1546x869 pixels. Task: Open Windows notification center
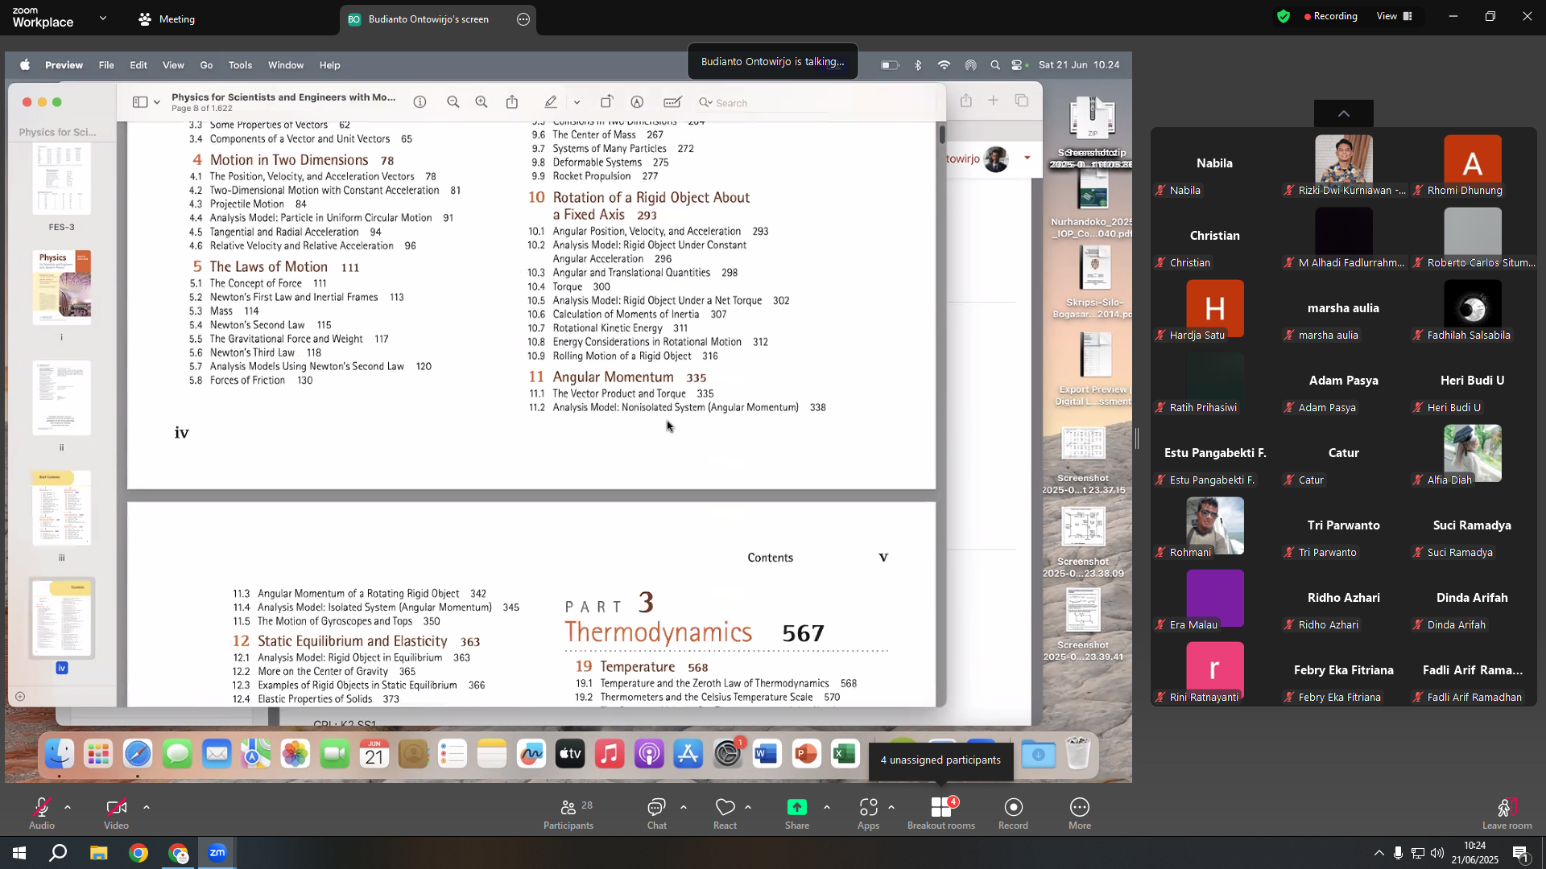point(1521,853)
